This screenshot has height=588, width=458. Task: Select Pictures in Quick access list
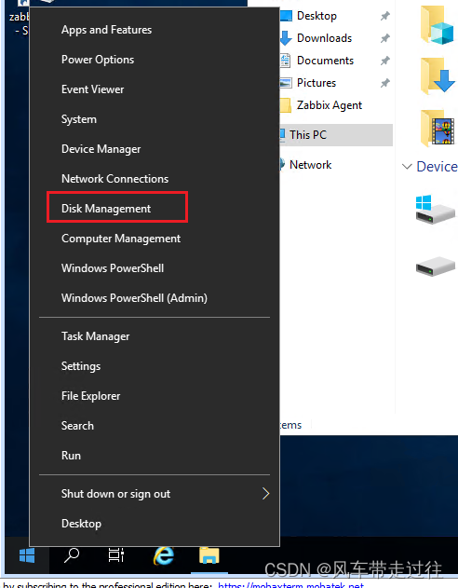[x=317, y=83]
